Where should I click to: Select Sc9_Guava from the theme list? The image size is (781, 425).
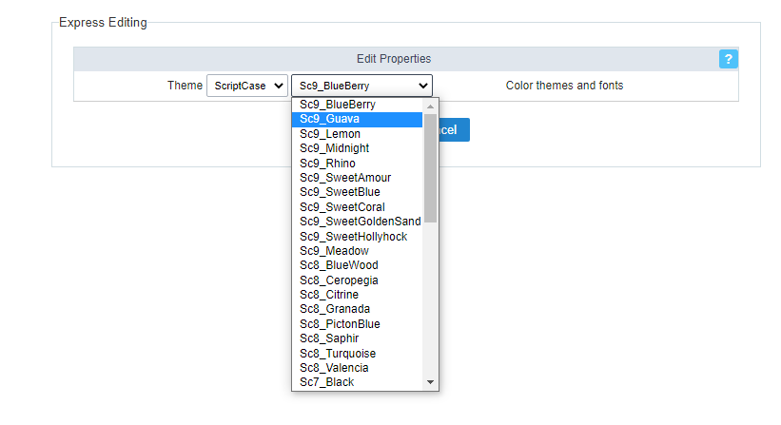(357, 120)
